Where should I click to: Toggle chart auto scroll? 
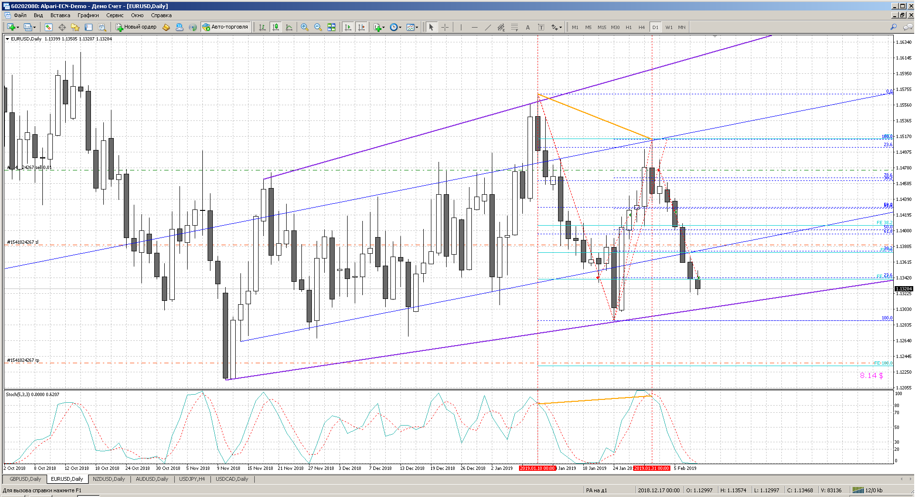(348, 27)
